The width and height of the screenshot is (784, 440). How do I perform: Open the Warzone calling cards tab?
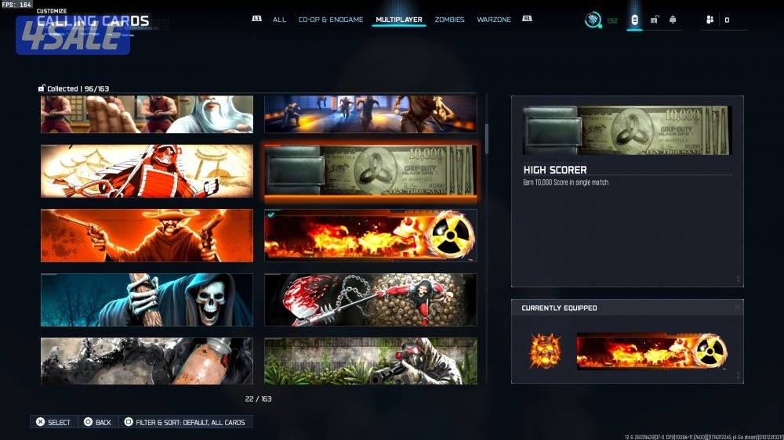[494, 20]
